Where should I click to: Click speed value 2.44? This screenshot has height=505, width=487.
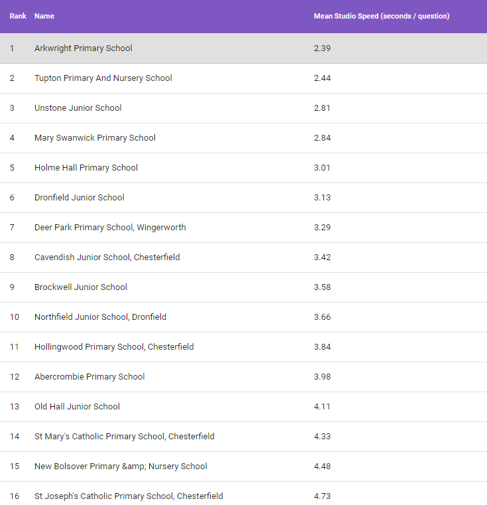[x=322, y=78]
